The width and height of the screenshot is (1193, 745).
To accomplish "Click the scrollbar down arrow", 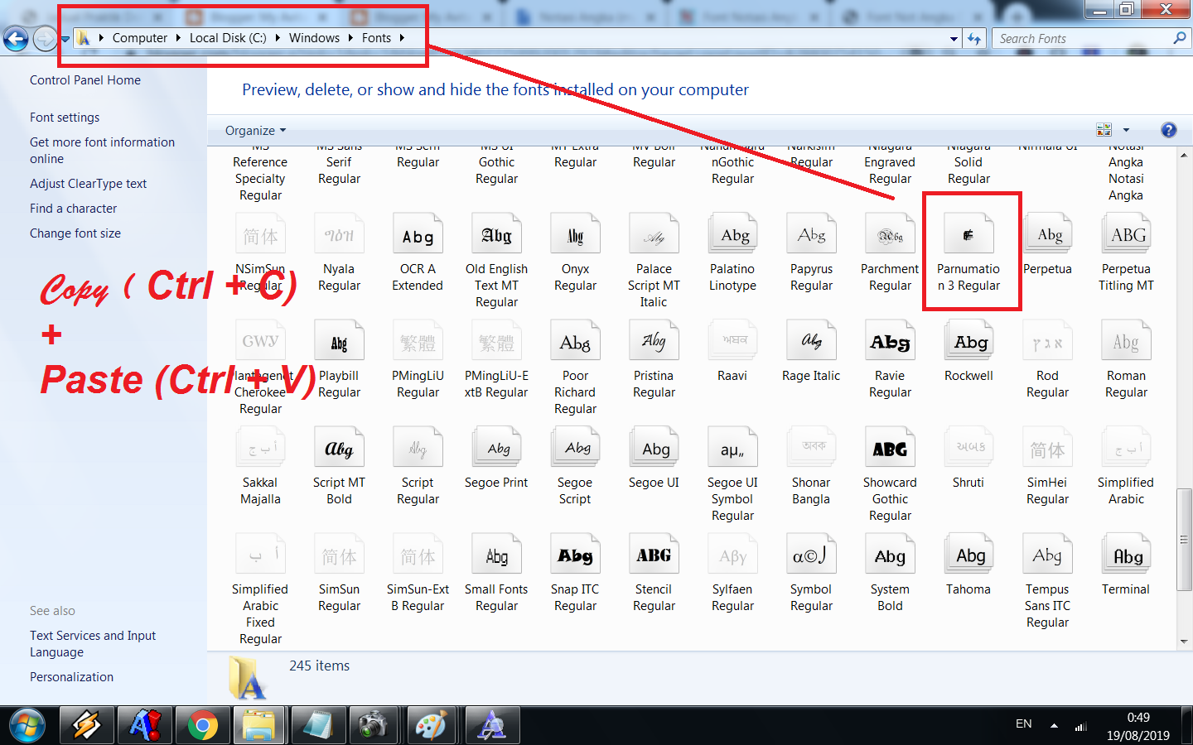I will pyautogui.click(x=1184, y=642).
